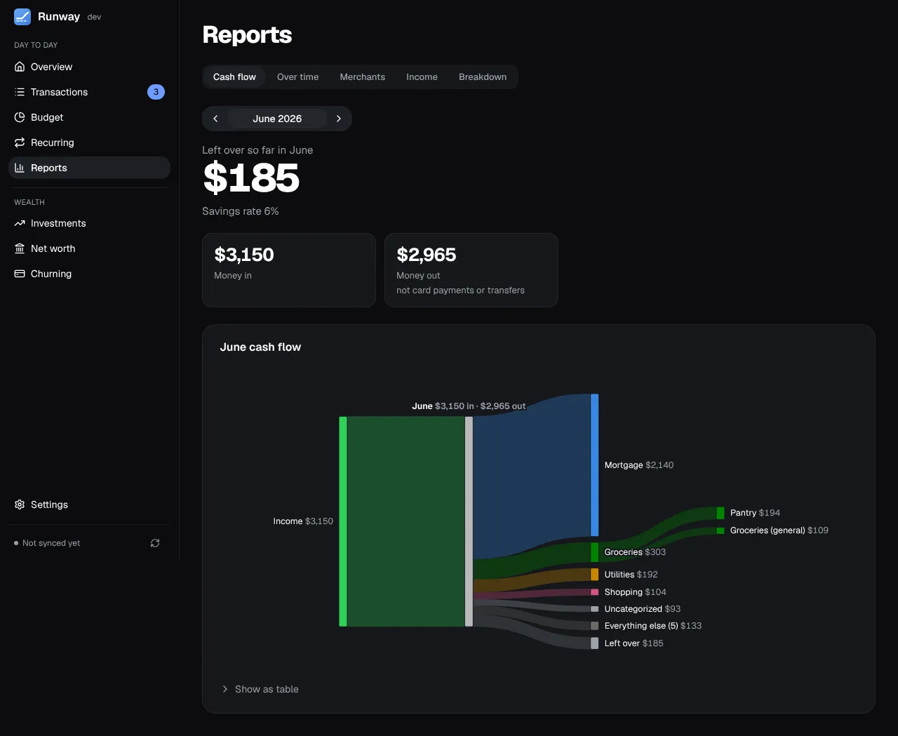Click the orange Utilities node

[x=595, y=575]
